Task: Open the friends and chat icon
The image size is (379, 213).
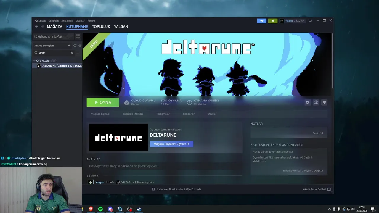Action: point(329,189)
